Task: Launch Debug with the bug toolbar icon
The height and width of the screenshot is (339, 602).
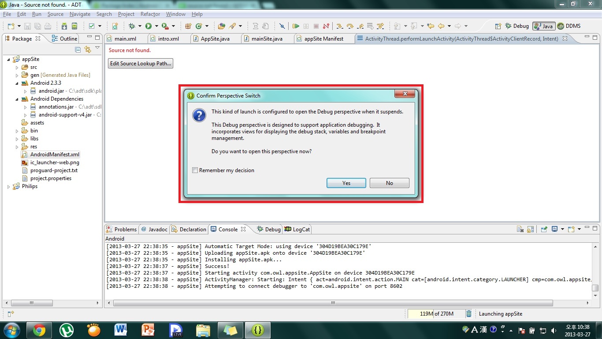Action: tap(132, 26)
